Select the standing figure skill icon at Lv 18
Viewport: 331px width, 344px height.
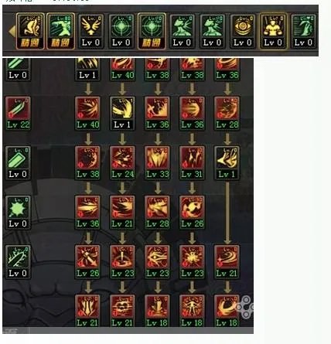click(192, 311)
